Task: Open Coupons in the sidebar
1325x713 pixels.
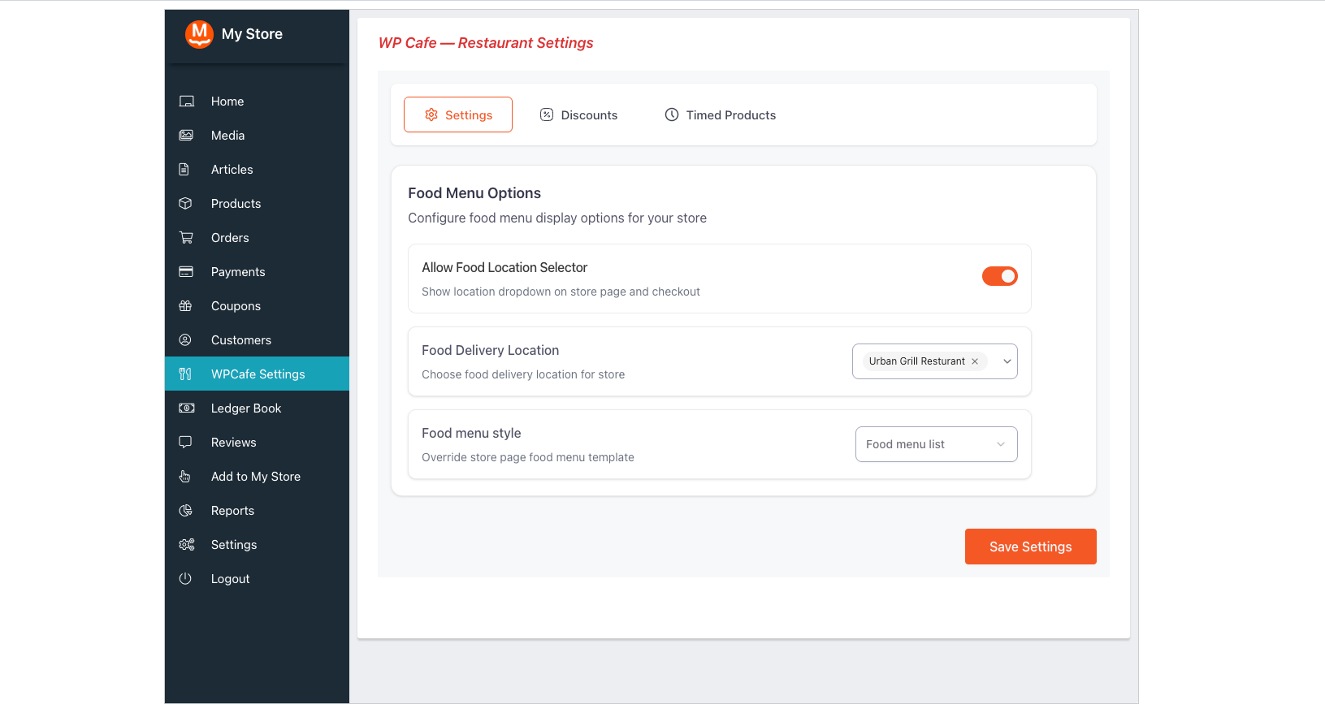Action: coord(257,306)
